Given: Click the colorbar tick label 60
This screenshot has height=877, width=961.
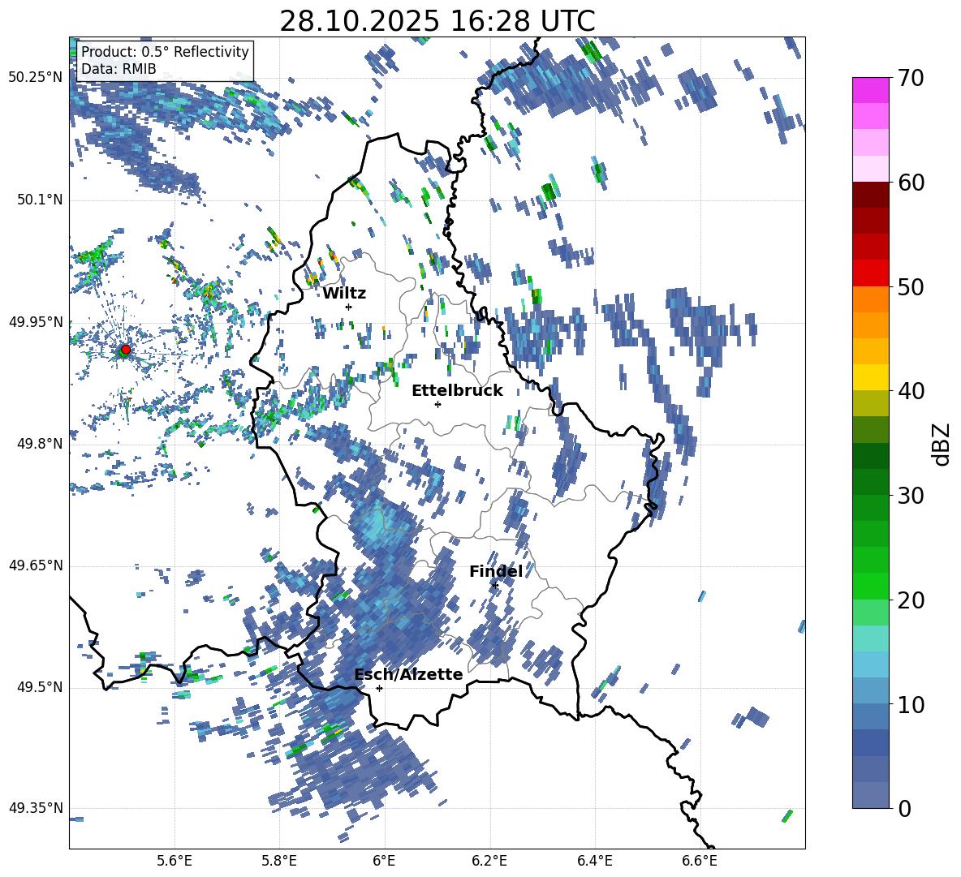Looking at the screenshot, I should [x=911, y=183].
